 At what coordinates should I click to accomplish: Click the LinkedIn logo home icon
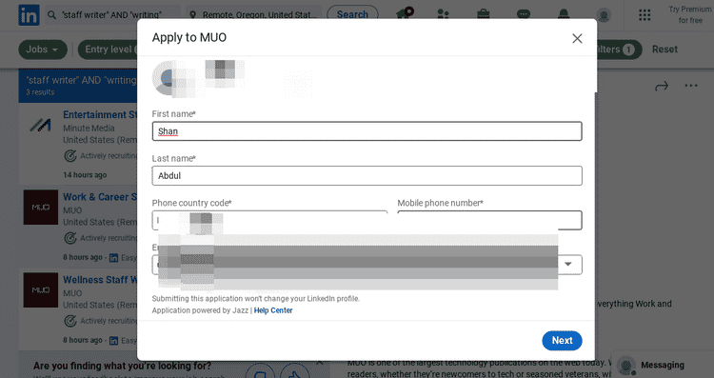click(x=29, y=15)
